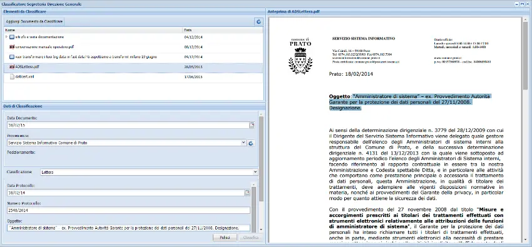Image resolution: width=532 pixels, height=247 pixels.
Task: Open the Classificazione dropdown showing Lettera
Action: click(255, 172)
